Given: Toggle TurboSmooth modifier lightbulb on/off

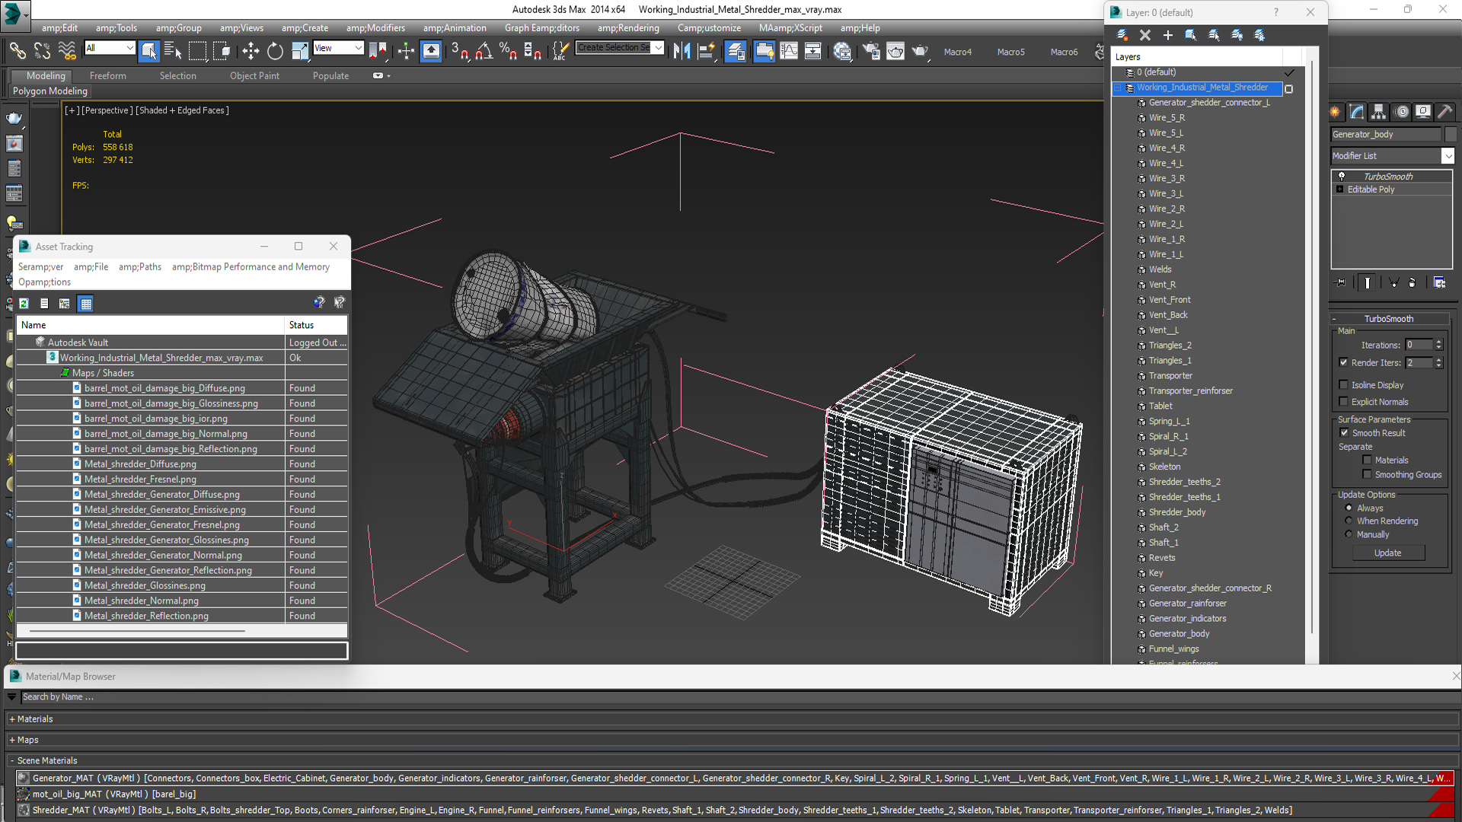Looking at the screenshot, I should 1342,176.
